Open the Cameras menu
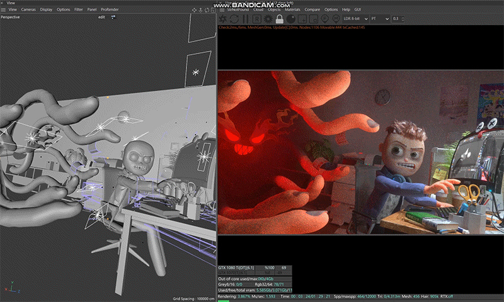 [x=28, y=9]
